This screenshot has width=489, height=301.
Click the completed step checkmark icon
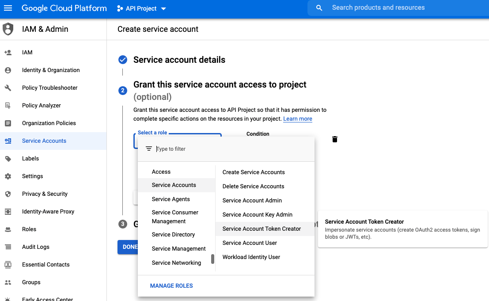[122, 60]
